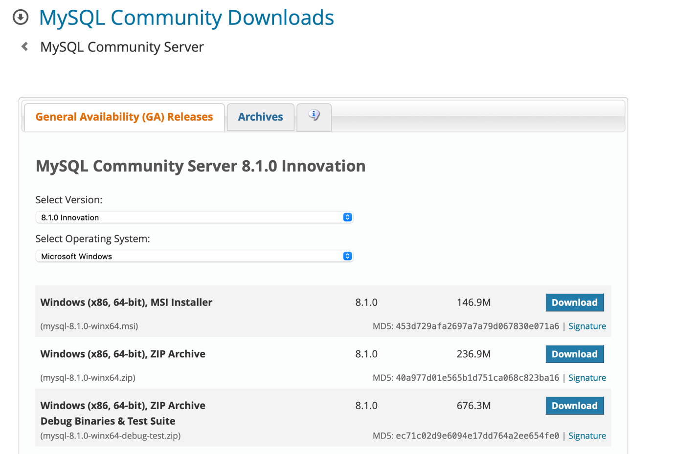Click the filename (mysql-8.1.0-winx64.zip)
This screenshot has height=454, width=698.
[x=88, y=378]
